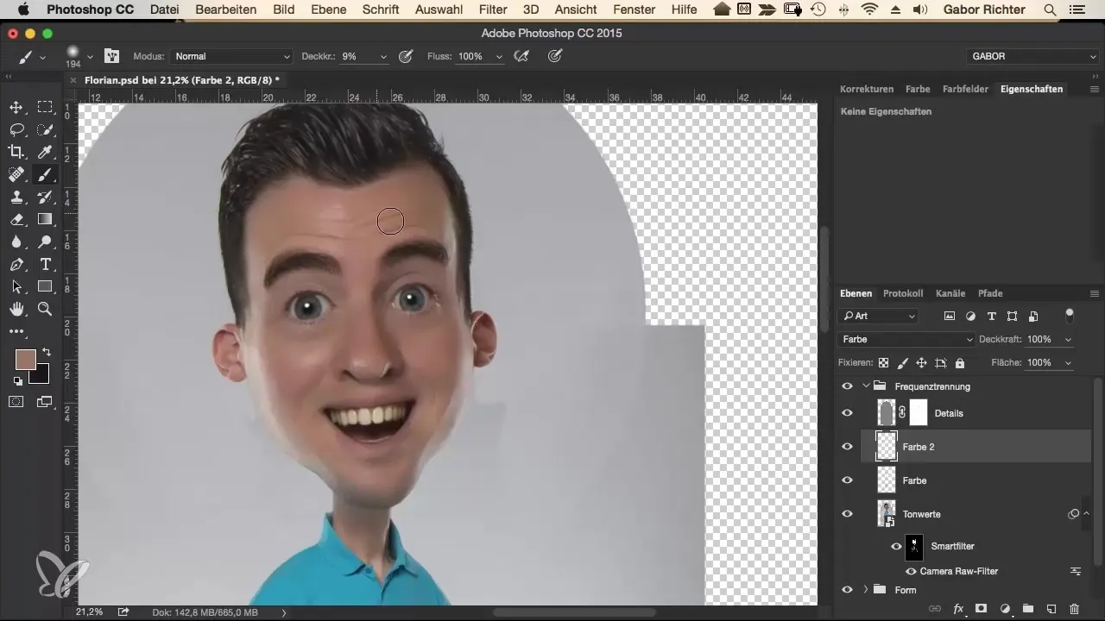Open the Modus blend mode dropdown

231,56
